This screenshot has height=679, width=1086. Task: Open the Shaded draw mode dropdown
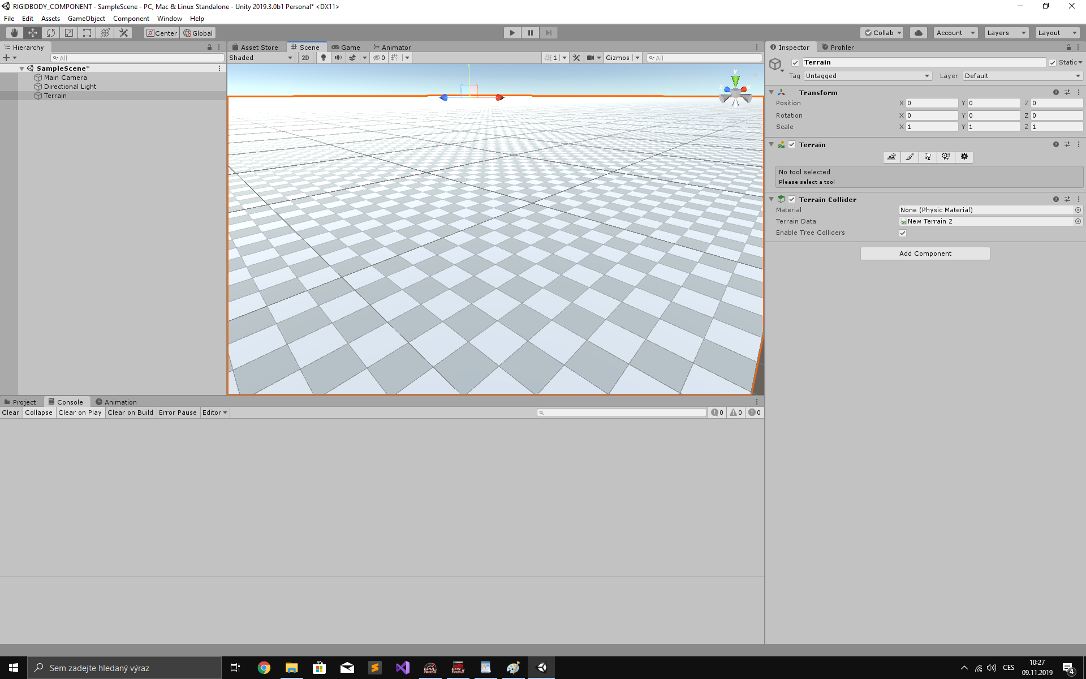coord(260,57)
